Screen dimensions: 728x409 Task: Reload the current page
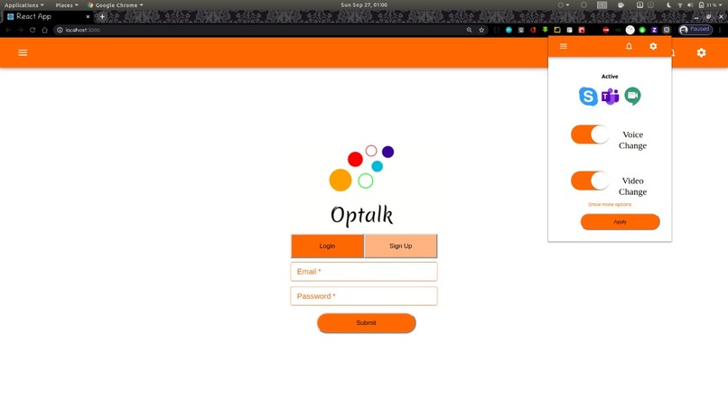tap(33, 30)
